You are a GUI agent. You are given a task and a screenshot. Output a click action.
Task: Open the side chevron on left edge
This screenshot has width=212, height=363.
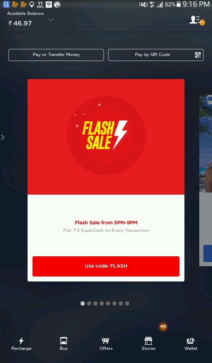click(x=2, y=137)
